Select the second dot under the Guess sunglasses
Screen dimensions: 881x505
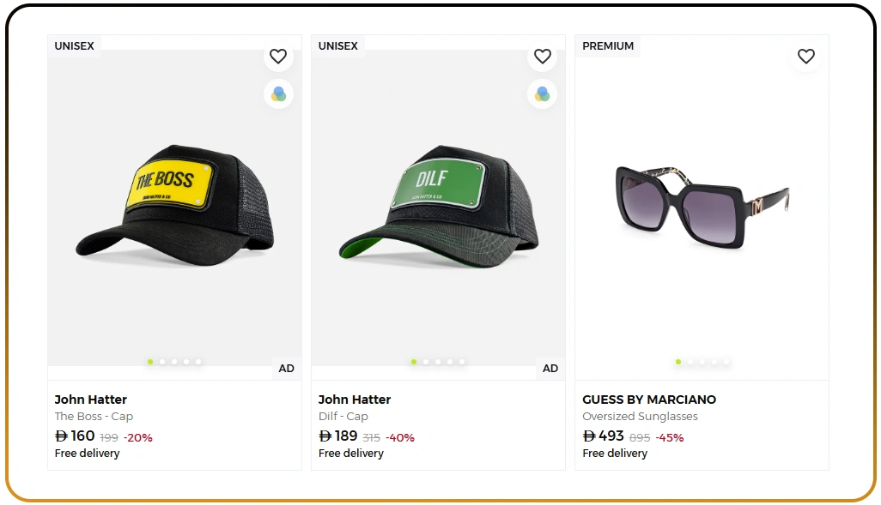point(690,362)
